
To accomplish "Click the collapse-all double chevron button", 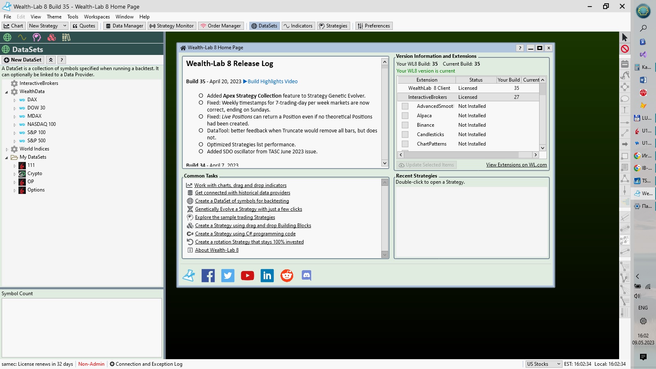I will click(x=51, y=60).
